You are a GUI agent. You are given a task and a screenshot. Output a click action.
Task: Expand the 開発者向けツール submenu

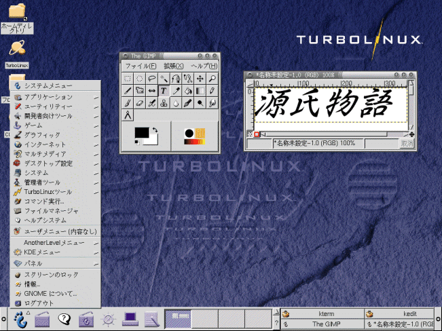pyautogui.click(x=56, y=116)
